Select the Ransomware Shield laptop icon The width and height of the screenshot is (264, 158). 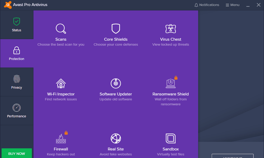[171, 83]
